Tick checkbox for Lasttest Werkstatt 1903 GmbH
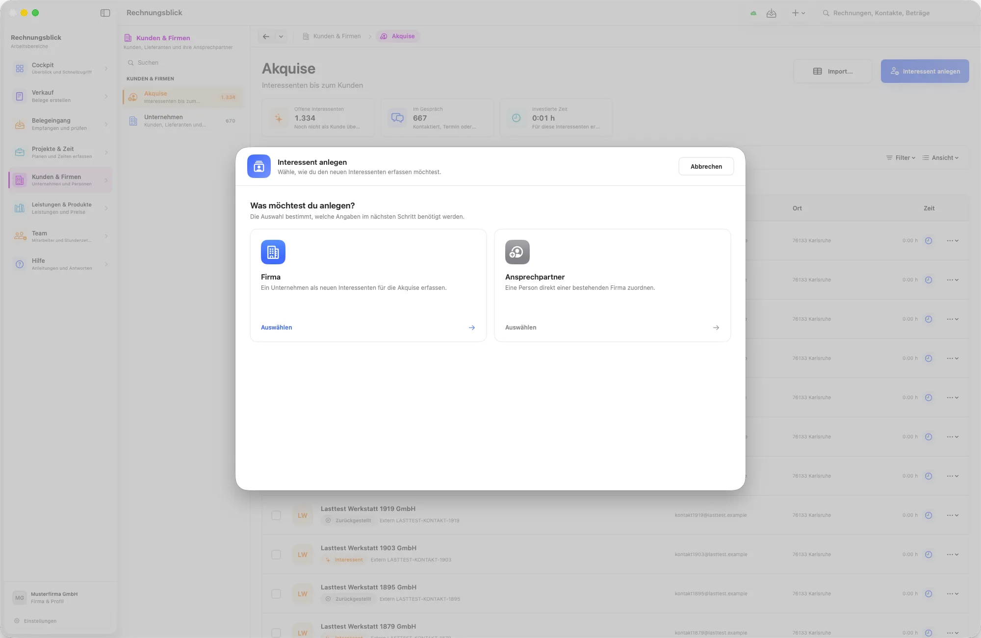The width and height of the screenshot is (981, 638). tap(276, 555)
